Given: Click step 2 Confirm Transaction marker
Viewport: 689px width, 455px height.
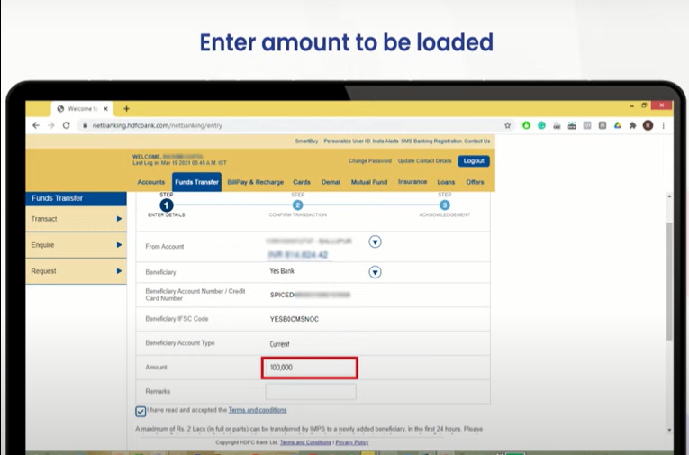Looking at the screenshot, I should tap(297, 205).
